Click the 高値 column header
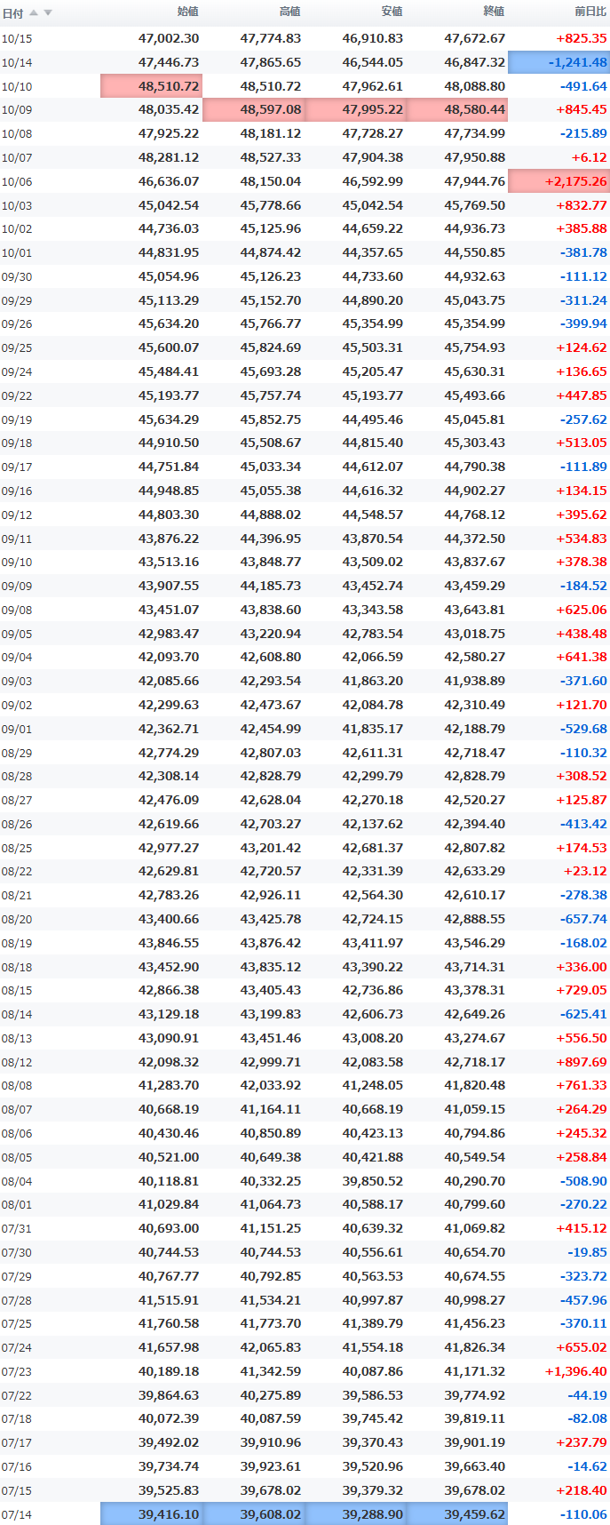The width and height of the screenshot is (610, 1525). (x=289, y=12)
